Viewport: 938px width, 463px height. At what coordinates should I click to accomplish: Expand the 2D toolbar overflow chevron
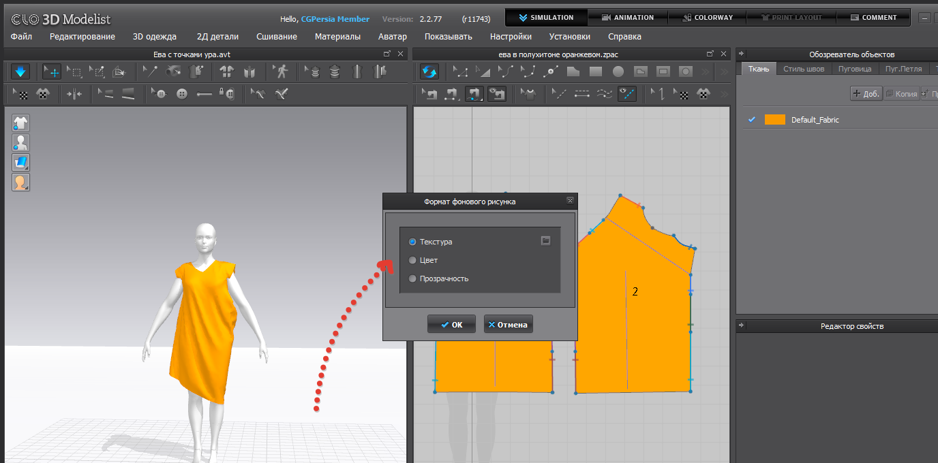pos(706,71)
